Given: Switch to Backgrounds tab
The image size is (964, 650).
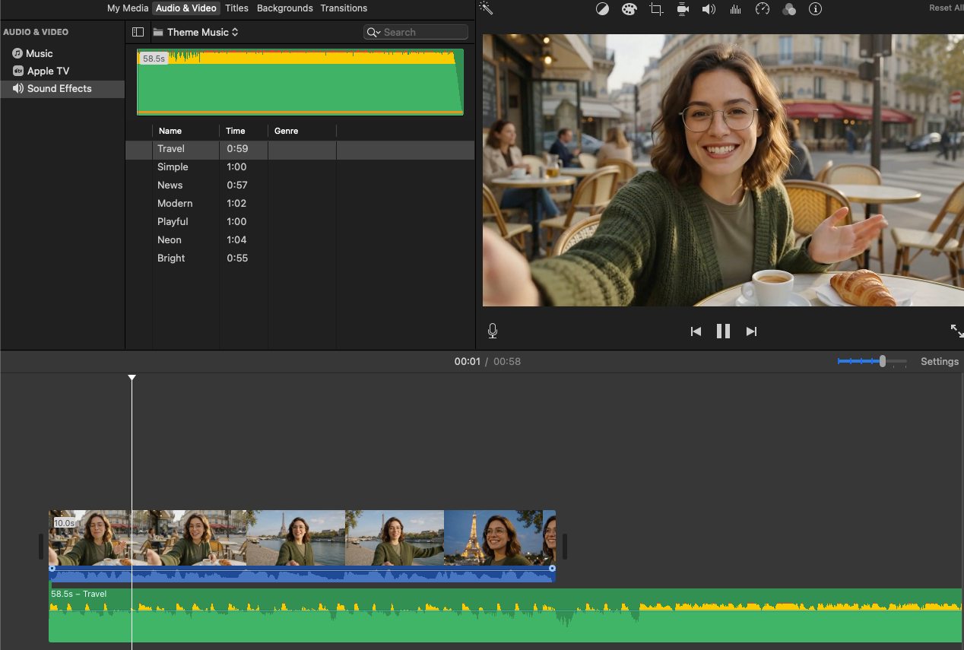Looking at the screenshot, I should pyautogui.click(x=285, y=8).
